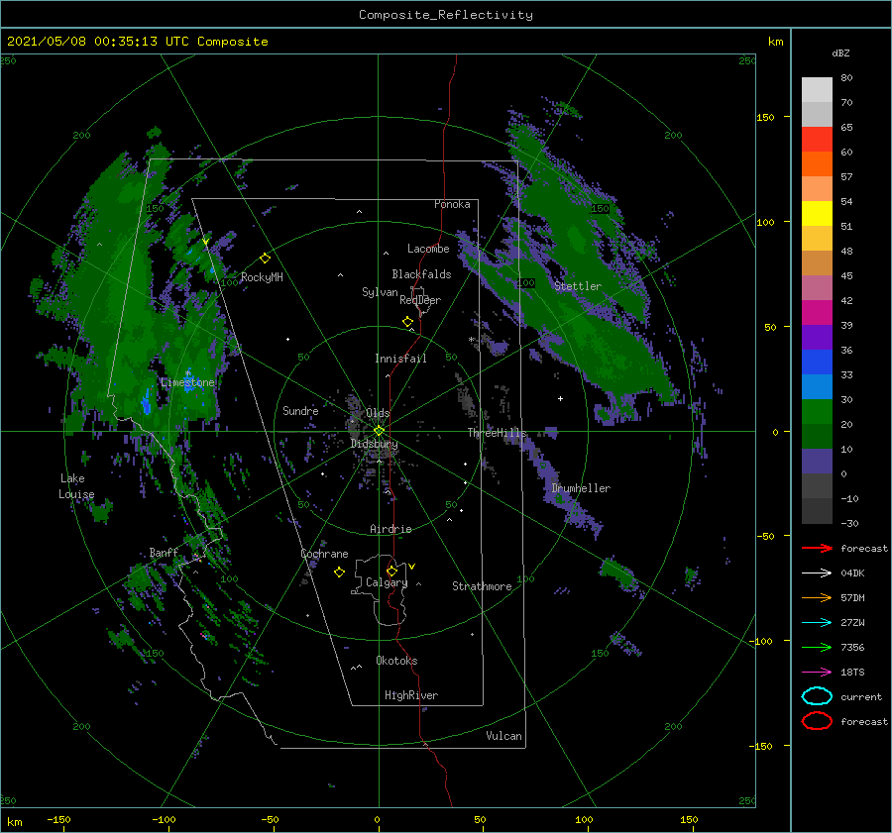Click the HighRiver label
Screen dimensions: 892x833
coord(411,695)
